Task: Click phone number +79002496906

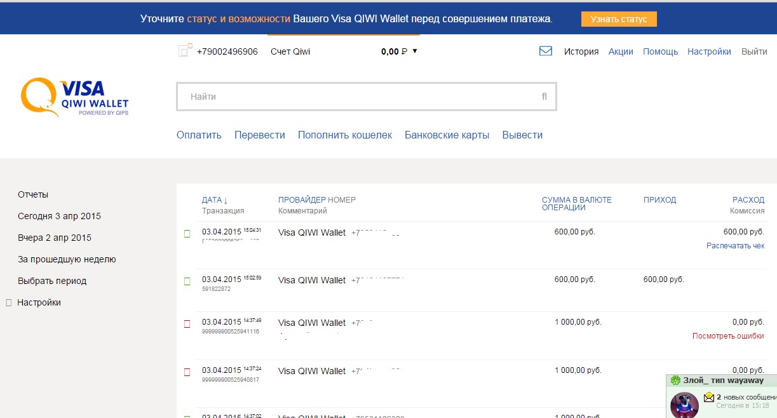Action: coord(227,51)
